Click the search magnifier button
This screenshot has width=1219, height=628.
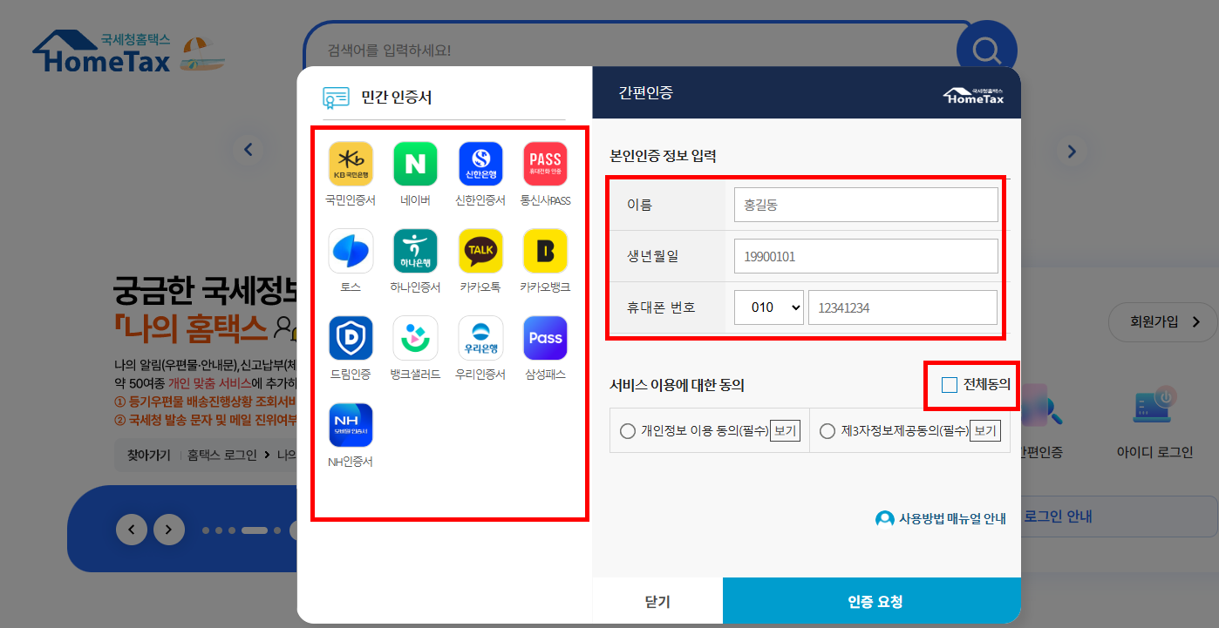pos(987,51)
